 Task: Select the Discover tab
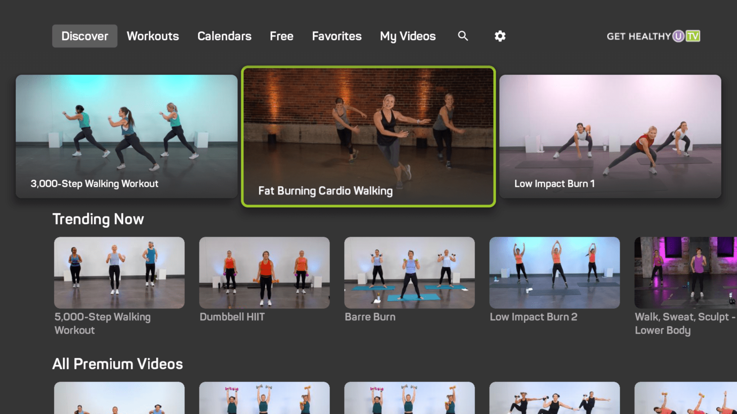(x=84, y=36)
